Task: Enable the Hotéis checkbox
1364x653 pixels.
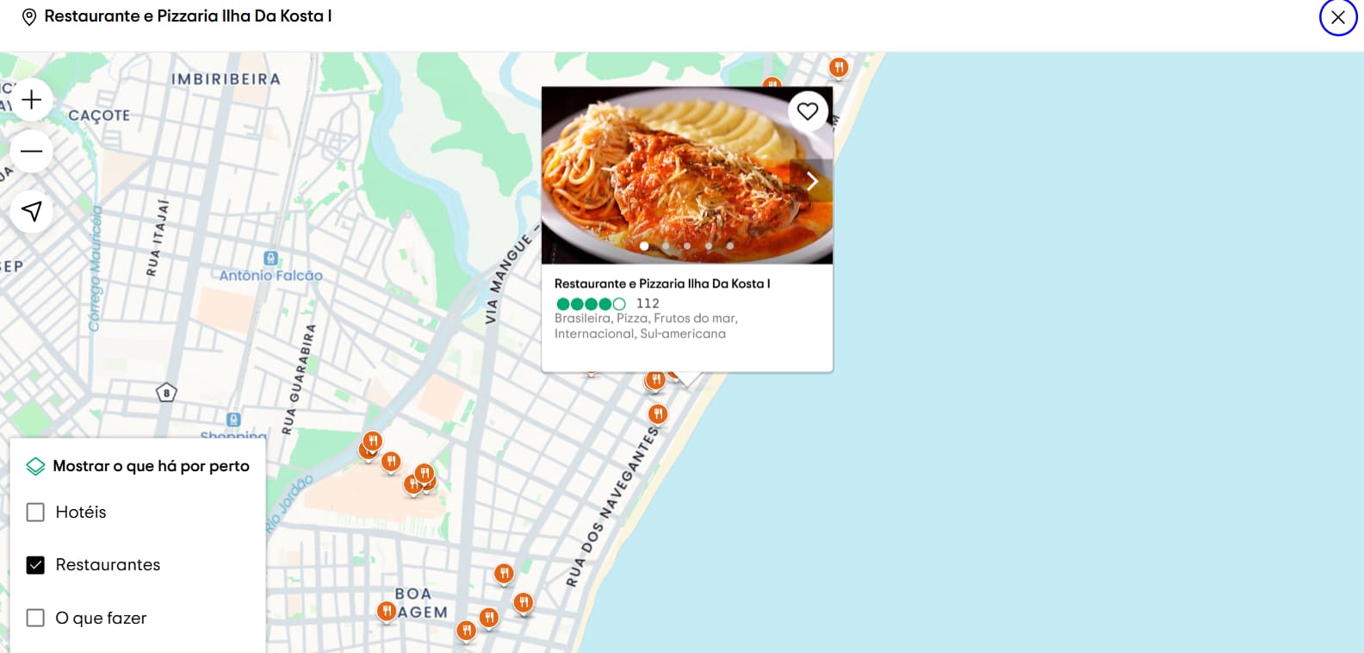Action: coord(35,513)
